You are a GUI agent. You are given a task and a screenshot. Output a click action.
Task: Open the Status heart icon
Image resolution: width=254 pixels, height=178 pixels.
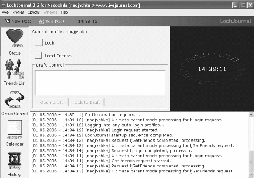click(x=15, y=38)
